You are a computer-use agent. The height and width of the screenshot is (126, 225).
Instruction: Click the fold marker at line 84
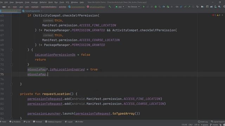12,118
